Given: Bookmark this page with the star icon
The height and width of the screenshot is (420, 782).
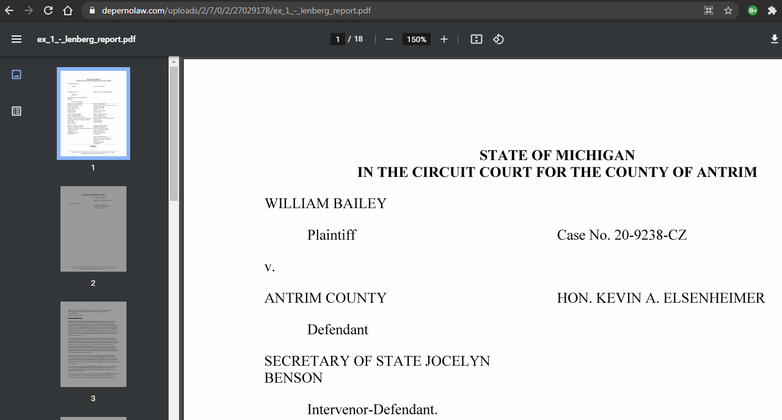Looking at the screenshot, I should [728, 10].
